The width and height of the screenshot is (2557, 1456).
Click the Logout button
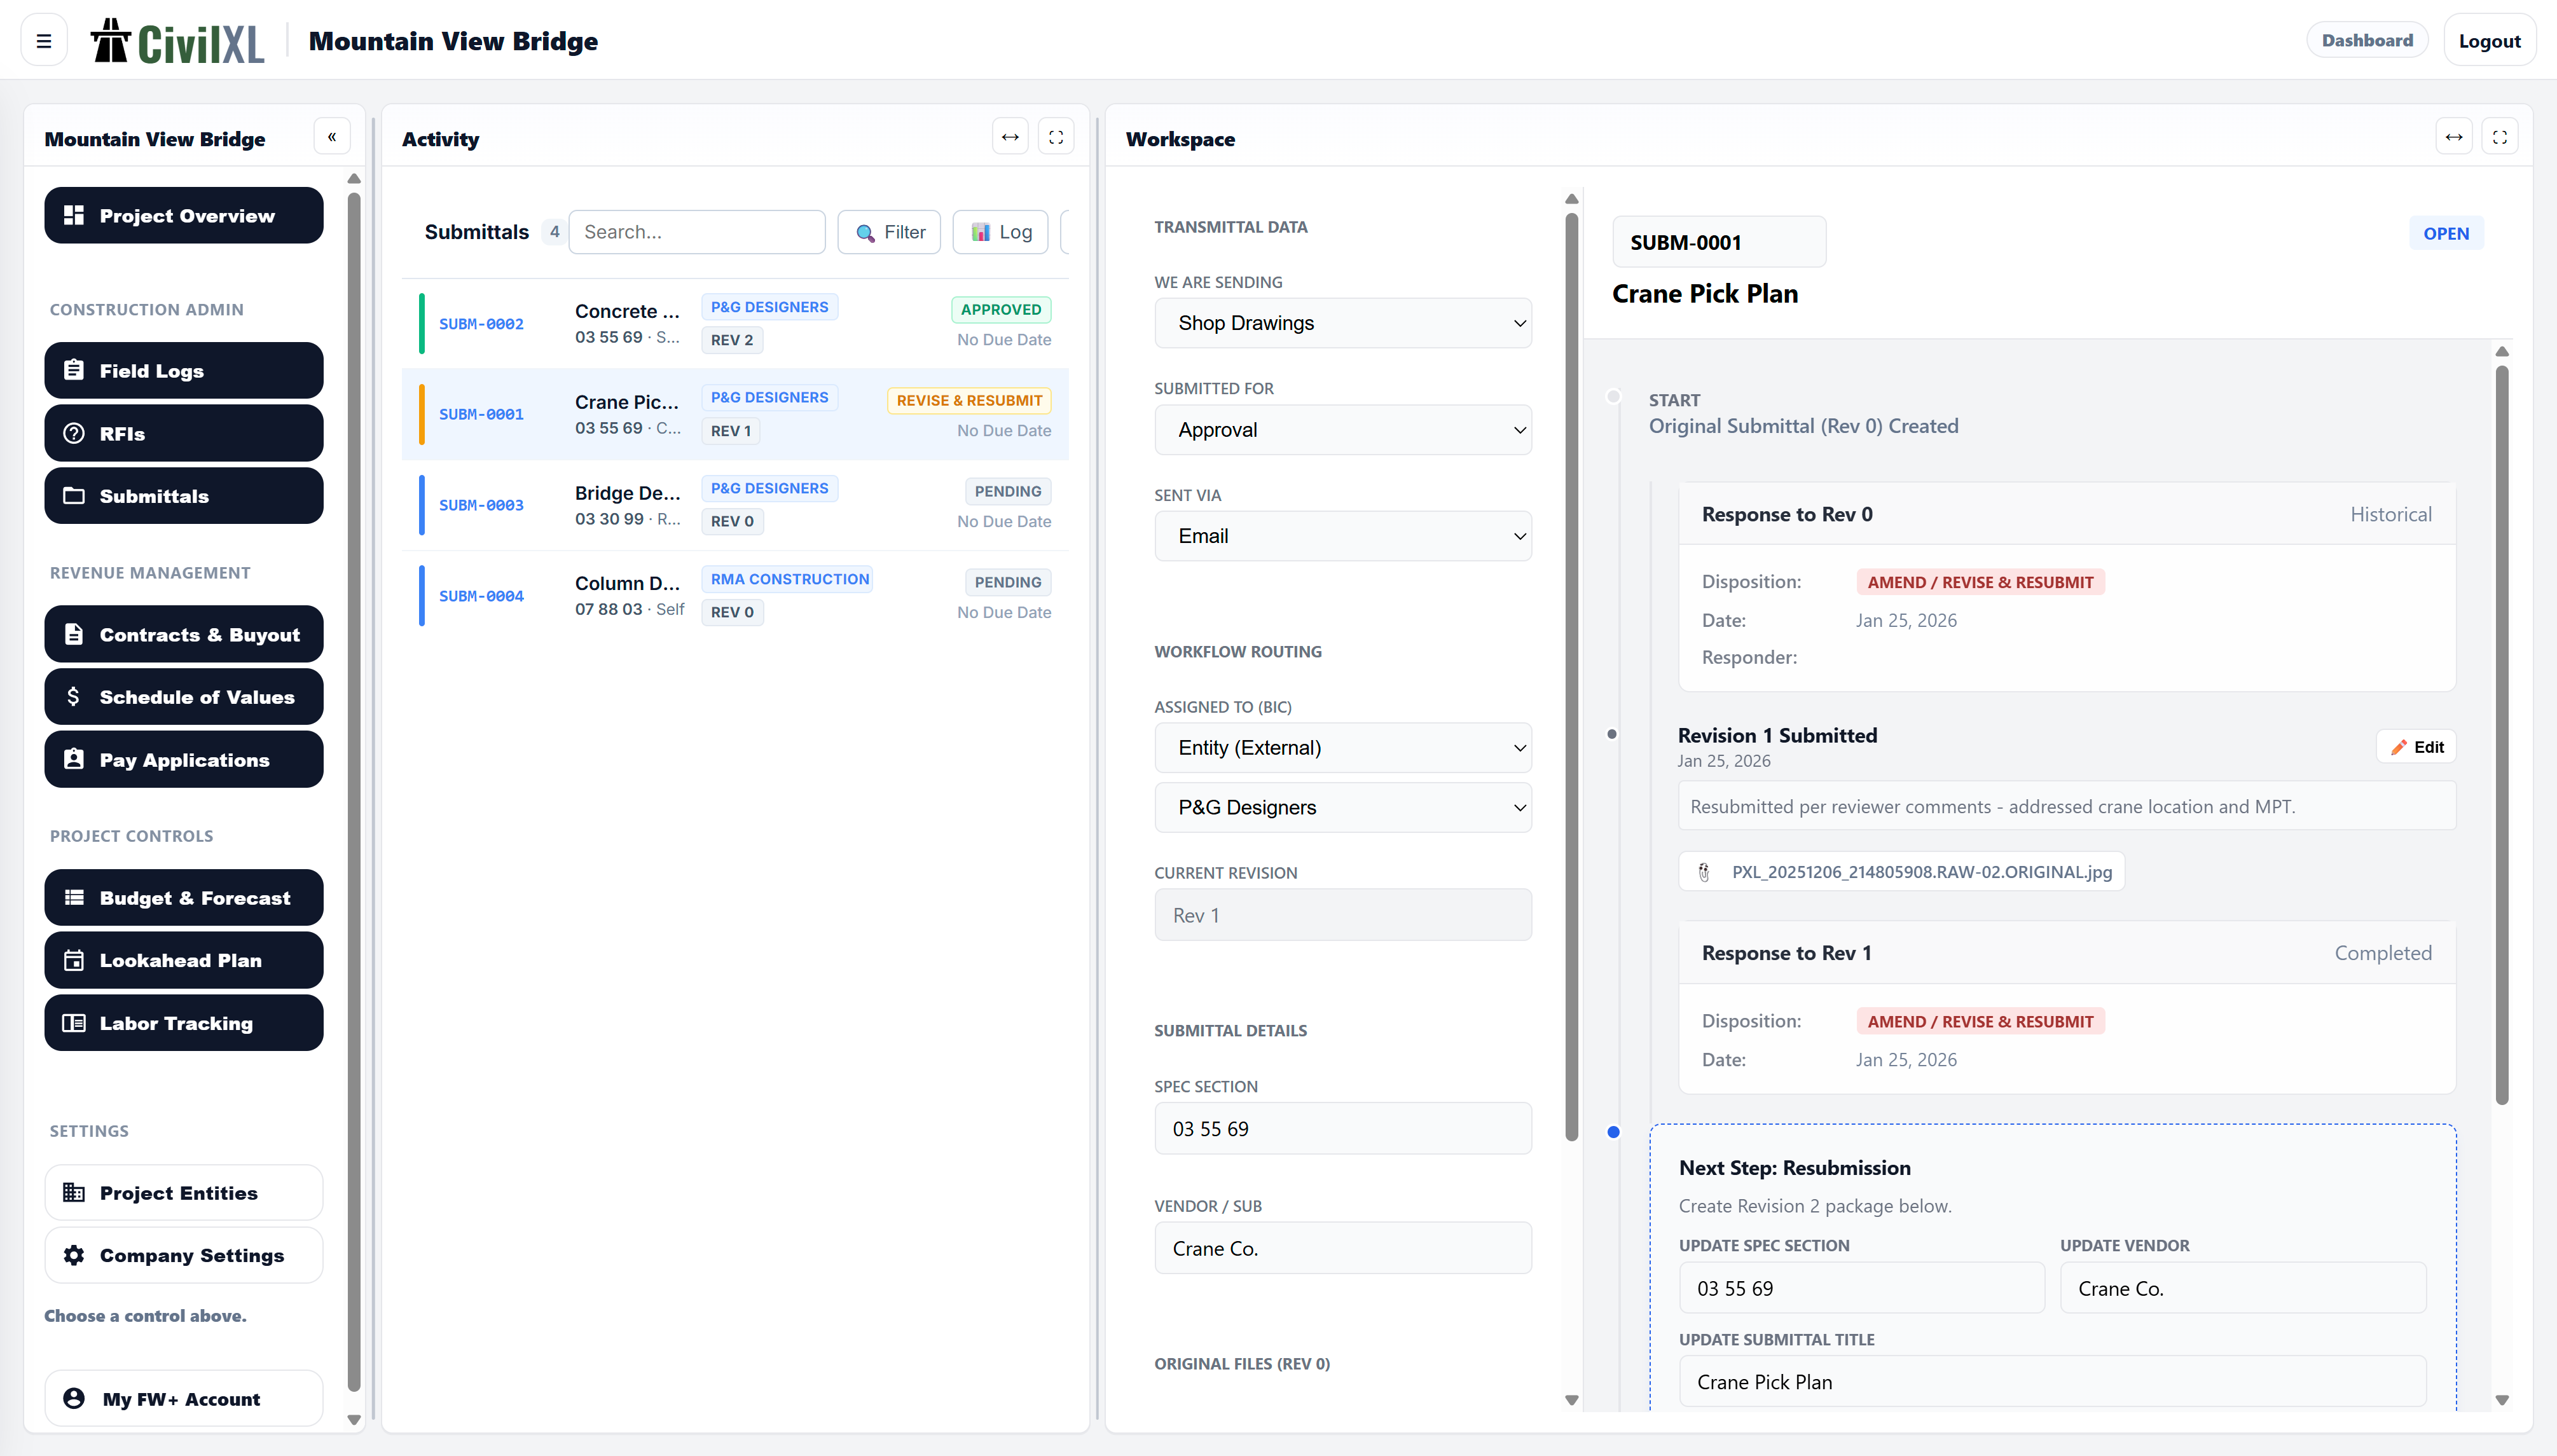pyautogui.click(x=2488, y=41)
